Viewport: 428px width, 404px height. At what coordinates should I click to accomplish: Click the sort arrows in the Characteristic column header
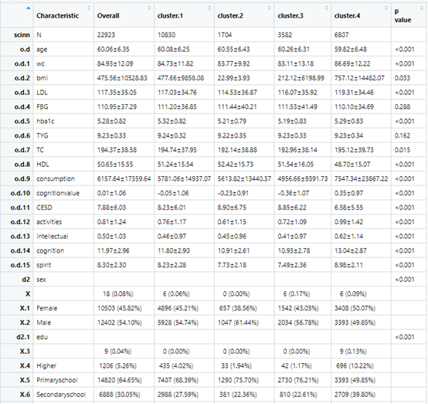coord(89,8)
